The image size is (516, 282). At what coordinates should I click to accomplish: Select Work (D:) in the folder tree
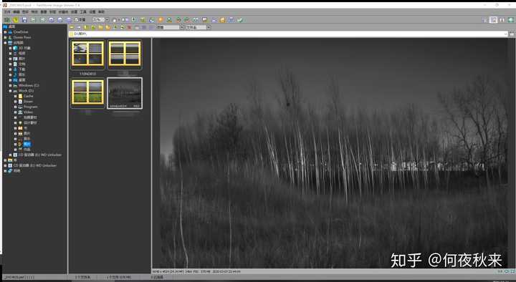[26, 91]
